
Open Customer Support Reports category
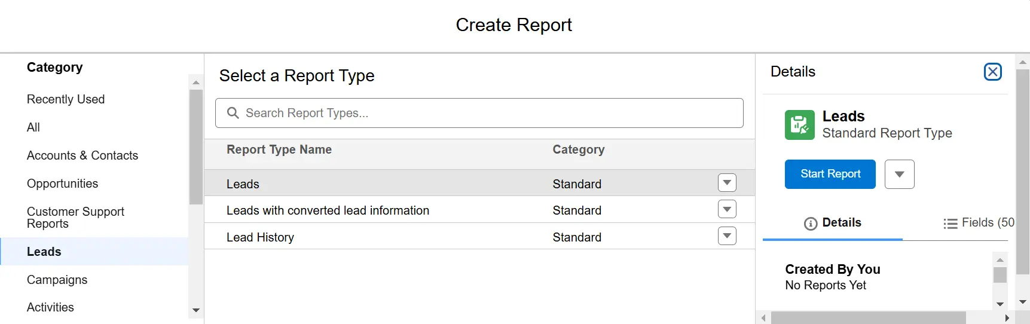tap(75, 218)
